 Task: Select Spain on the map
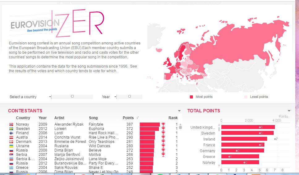(168, 76)
